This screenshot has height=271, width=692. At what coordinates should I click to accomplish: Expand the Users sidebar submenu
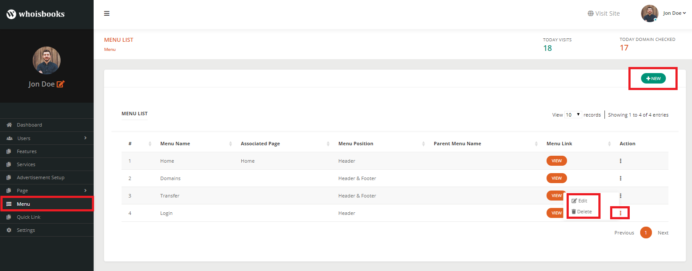85,138
